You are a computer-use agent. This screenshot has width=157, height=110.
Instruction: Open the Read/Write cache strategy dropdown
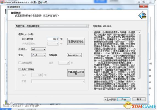pos(74,55)
